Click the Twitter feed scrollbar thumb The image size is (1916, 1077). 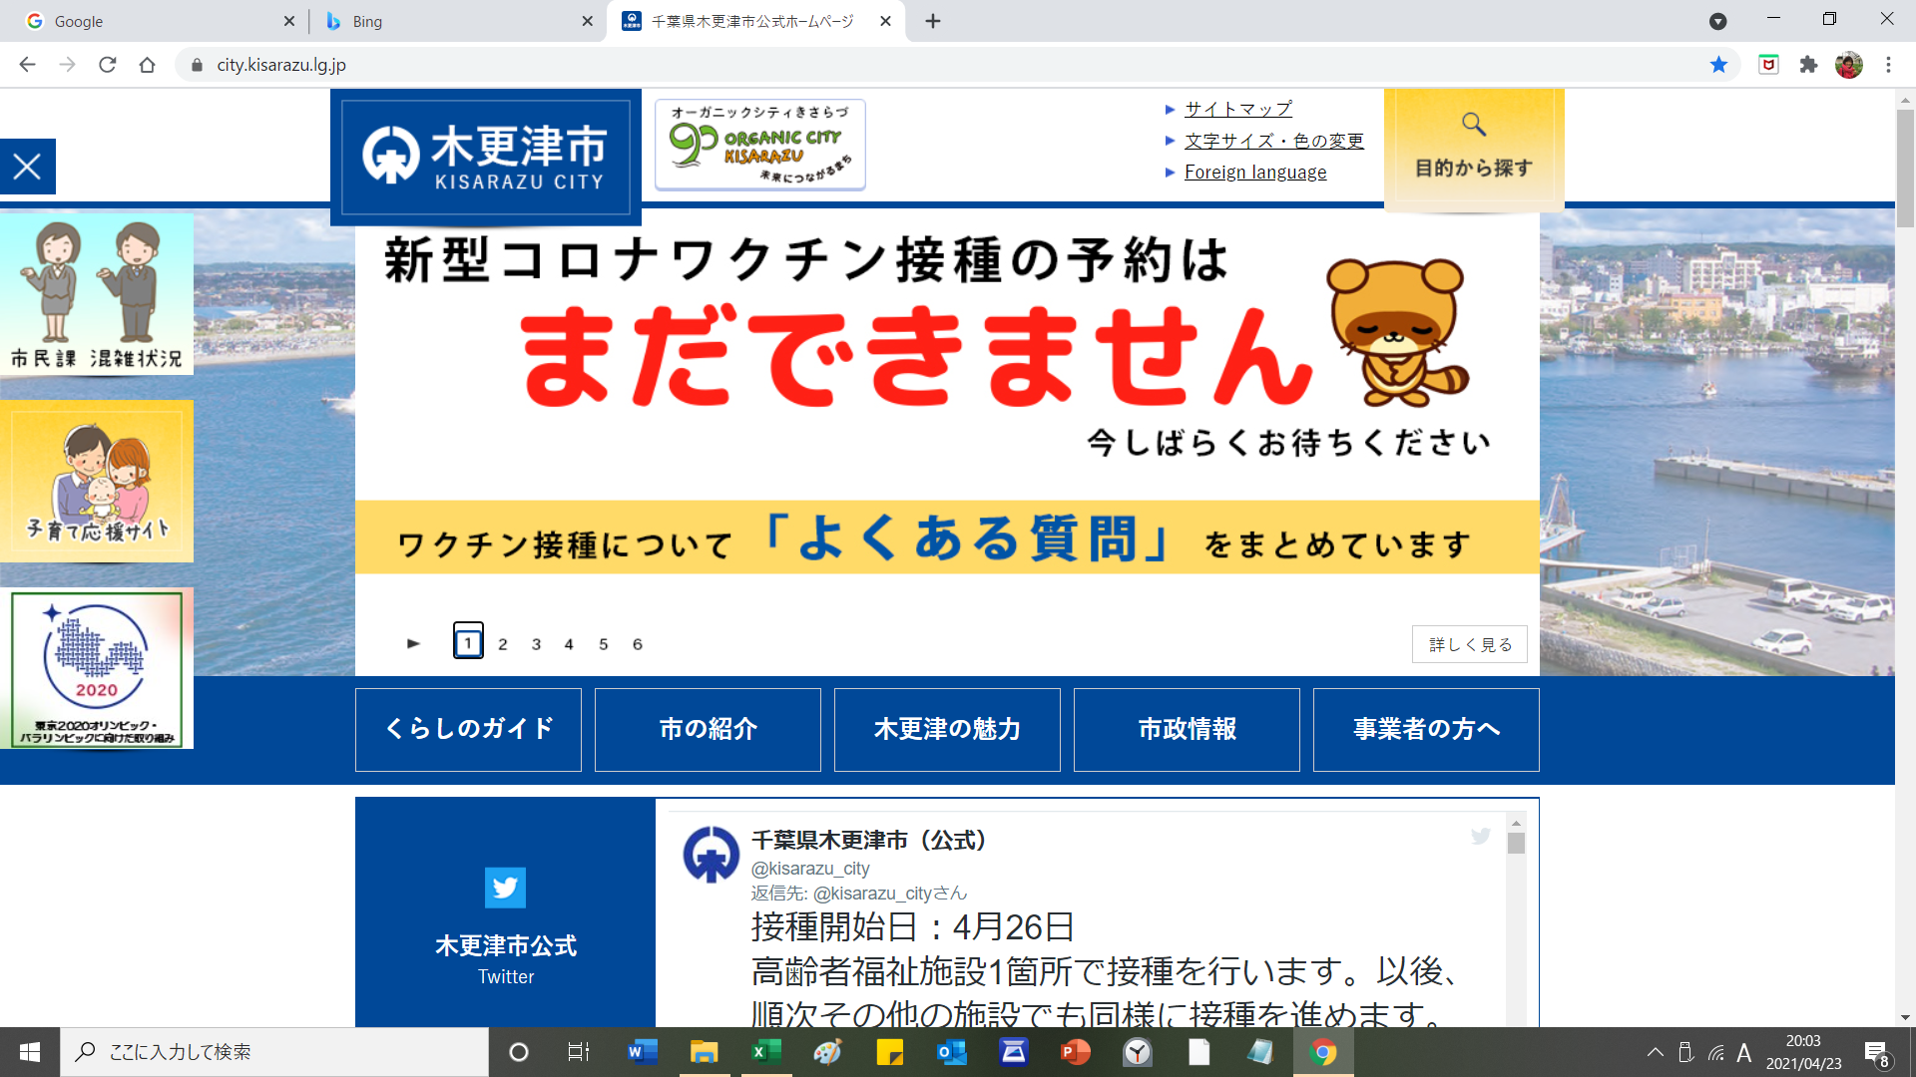1516,844
